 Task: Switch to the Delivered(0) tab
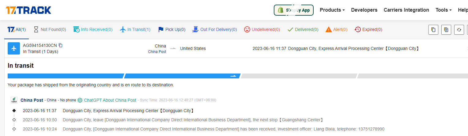coord(303,30)
